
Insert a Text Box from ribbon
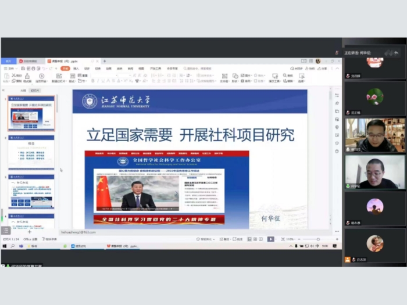pyautogui.click(x=224, y=76)
